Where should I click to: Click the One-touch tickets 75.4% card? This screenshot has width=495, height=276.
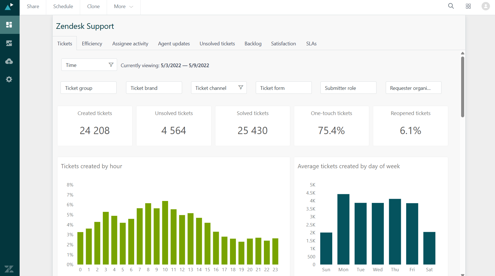tap(331, 126)
